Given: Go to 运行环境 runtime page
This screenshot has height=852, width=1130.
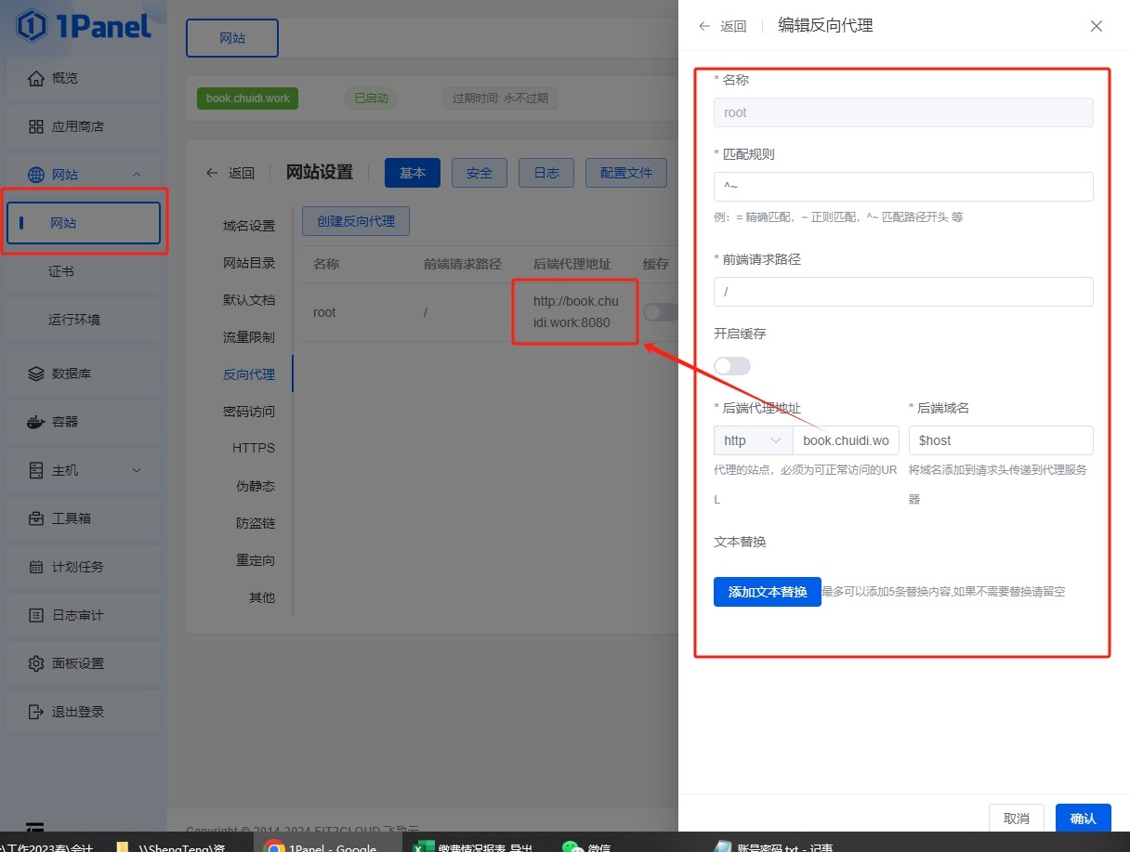Looking at the screenshot, I should [84, 320].
